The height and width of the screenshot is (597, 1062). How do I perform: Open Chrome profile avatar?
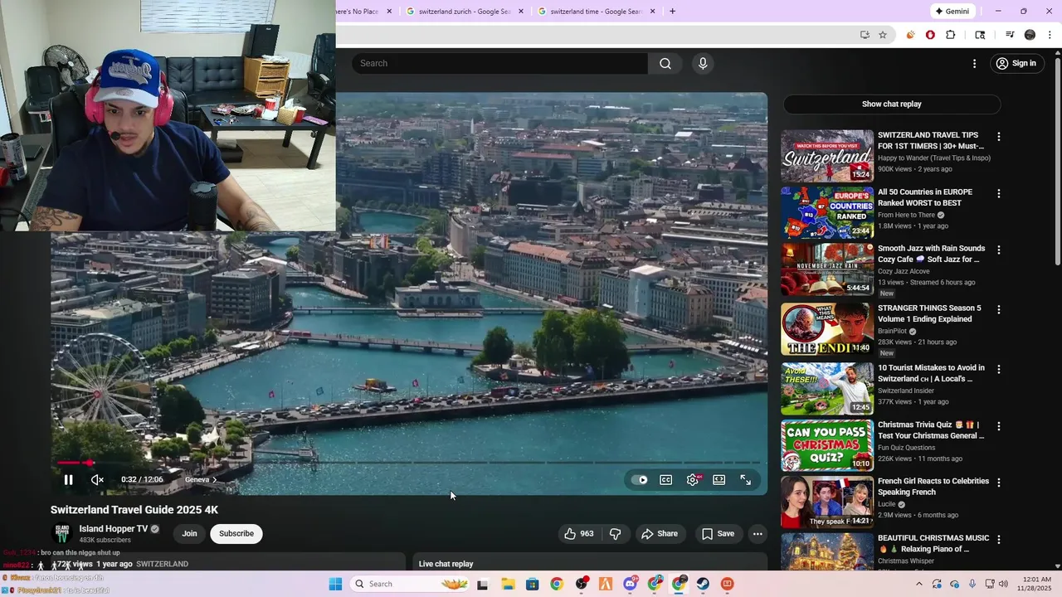pos(1030,35)
